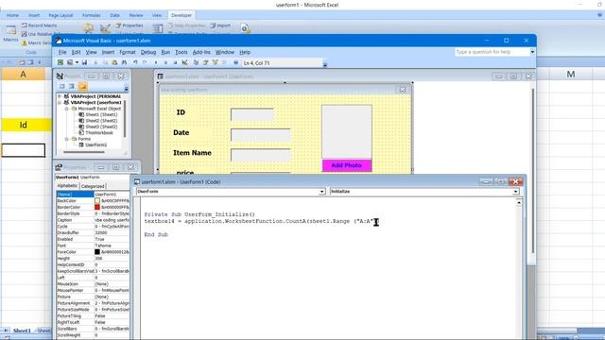Click code window scroll up arrow
Image resolution: width=605 pixels, height=340 pixels.
pos(519,202)
